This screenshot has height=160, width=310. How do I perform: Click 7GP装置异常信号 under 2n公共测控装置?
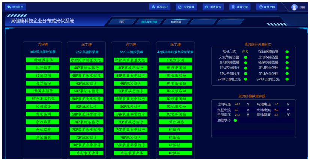(86, 145)
